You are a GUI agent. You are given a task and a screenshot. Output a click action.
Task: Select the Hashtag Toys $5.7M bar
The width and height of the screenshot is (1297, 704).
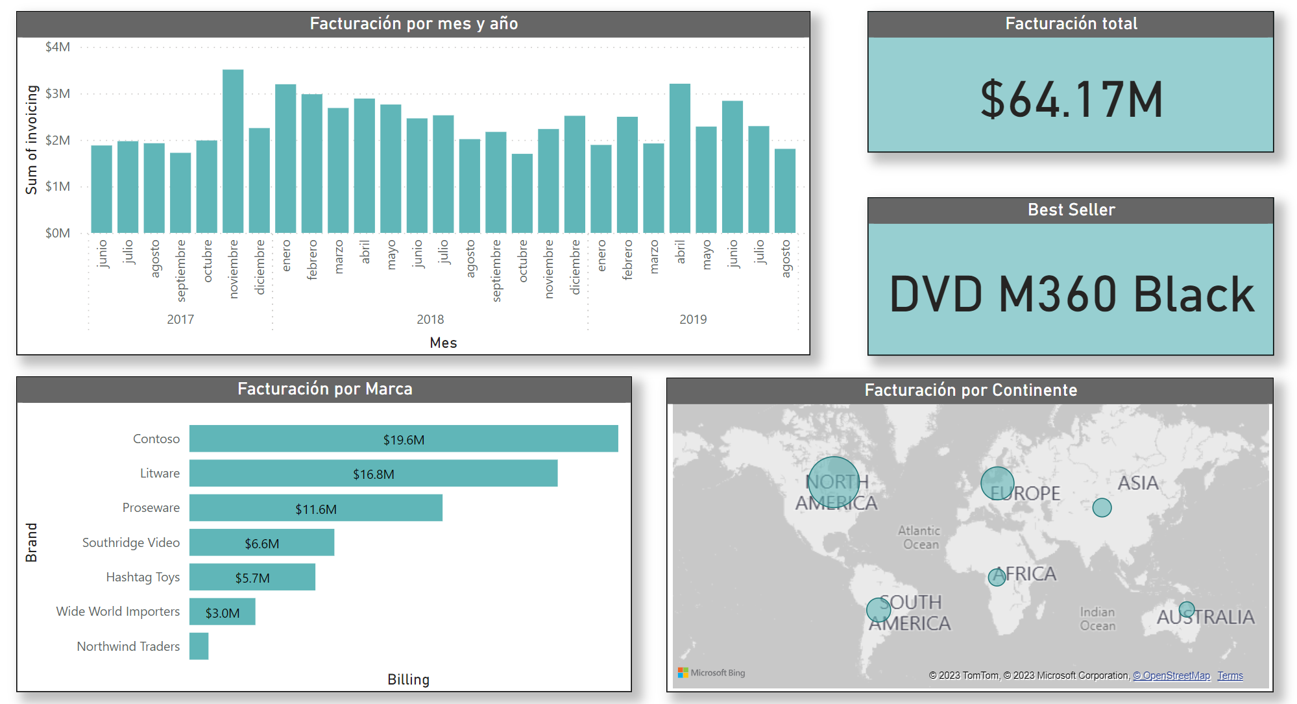253,577
